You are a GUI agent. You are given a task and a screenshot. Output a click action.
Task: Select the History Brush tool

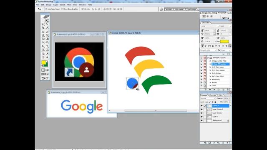[x=47, y=35]
